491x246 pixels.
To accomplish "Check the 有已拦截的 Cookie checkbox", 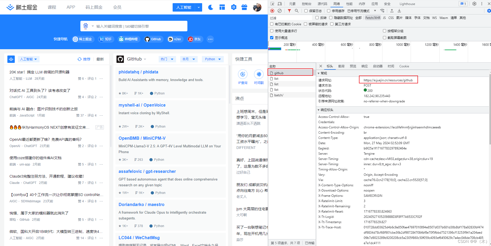I will [272, 24].
